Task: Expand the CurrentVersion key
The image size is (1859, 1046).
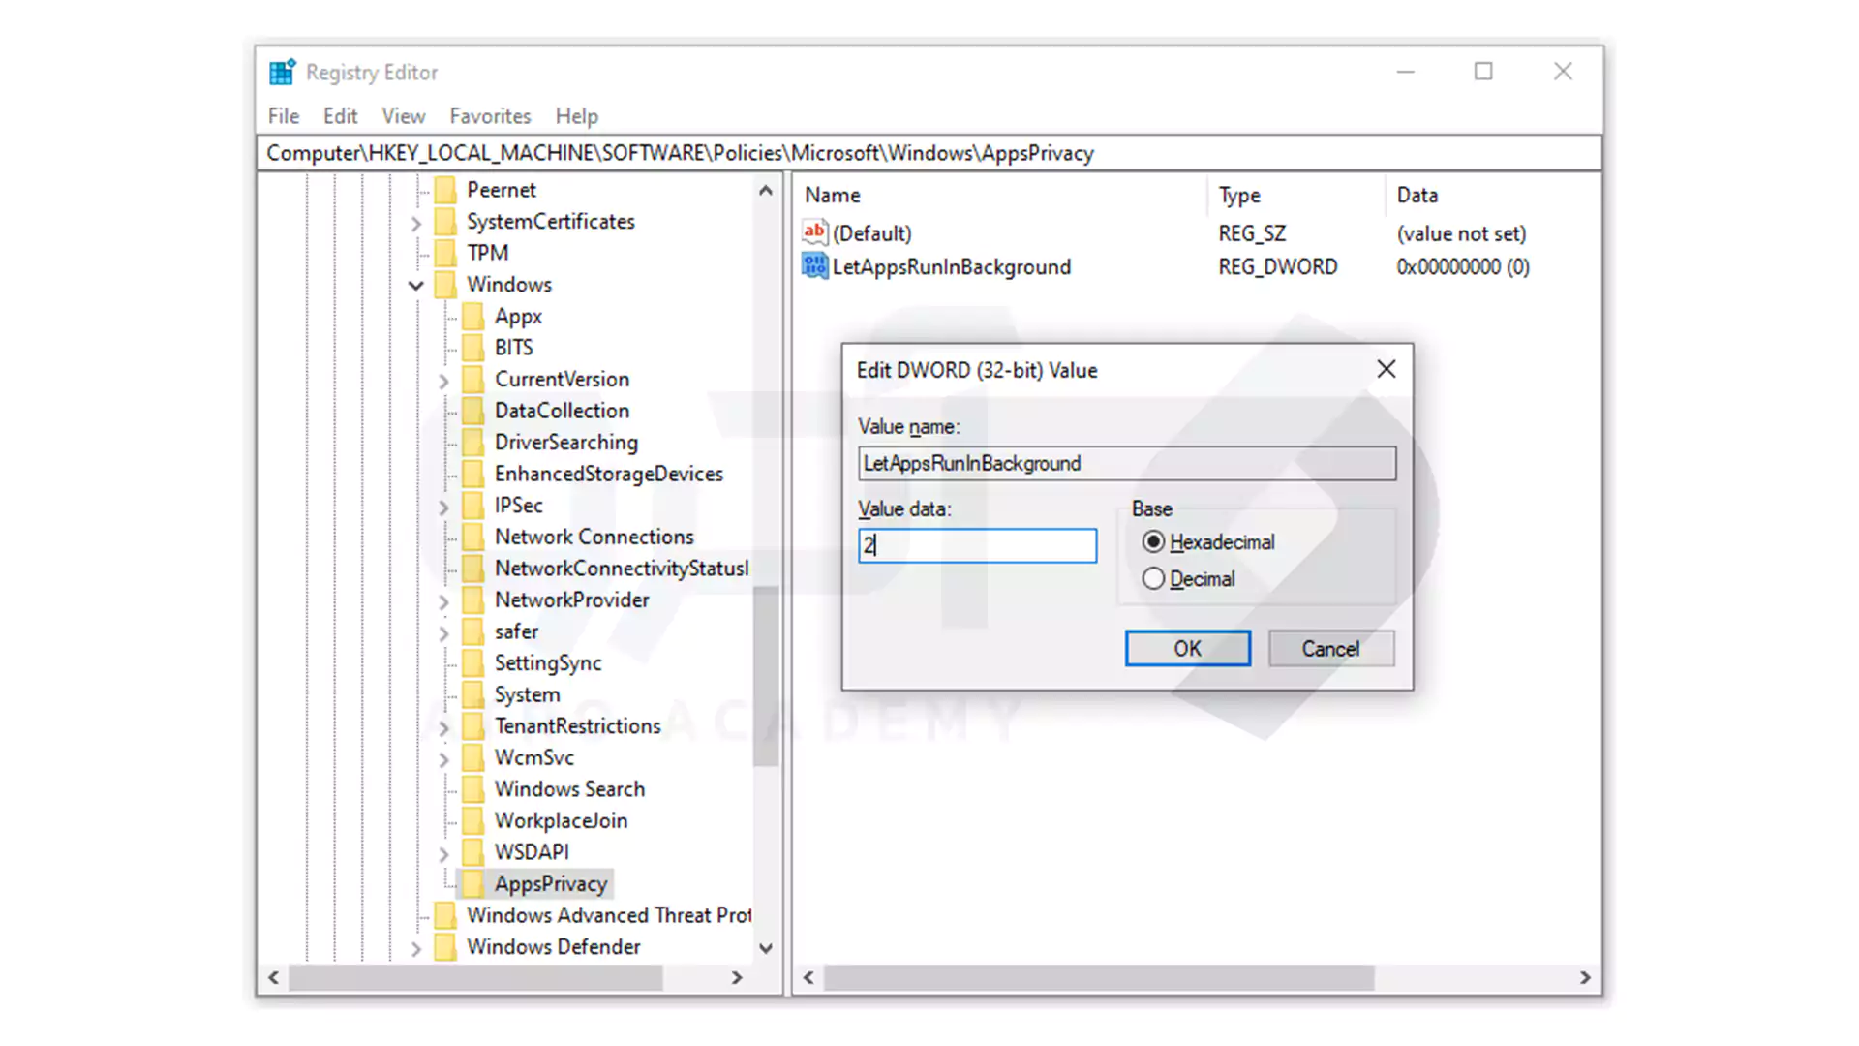Action: pyautogui.click(x=444, y=382)
